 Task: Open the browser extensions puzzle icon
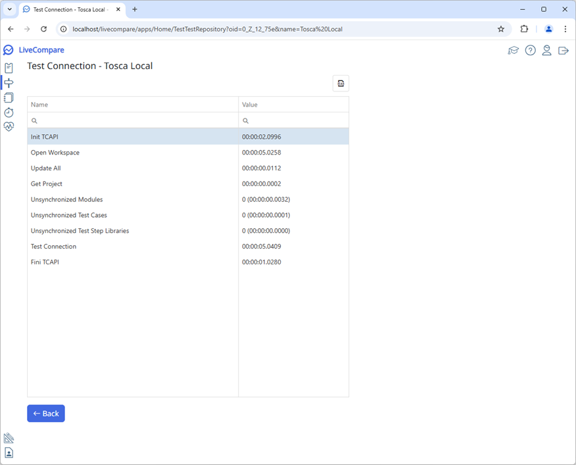click(524, 29)
